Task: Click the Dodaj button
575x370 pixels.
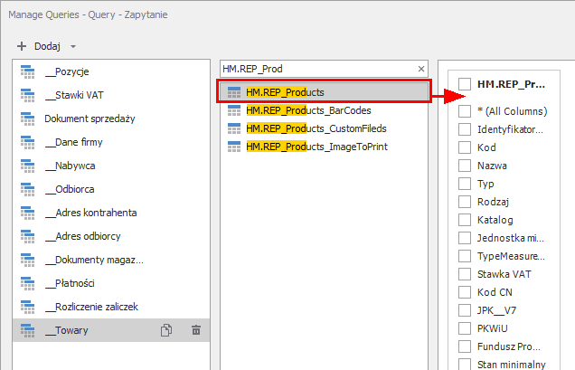Action: click(x=47, y=45)
